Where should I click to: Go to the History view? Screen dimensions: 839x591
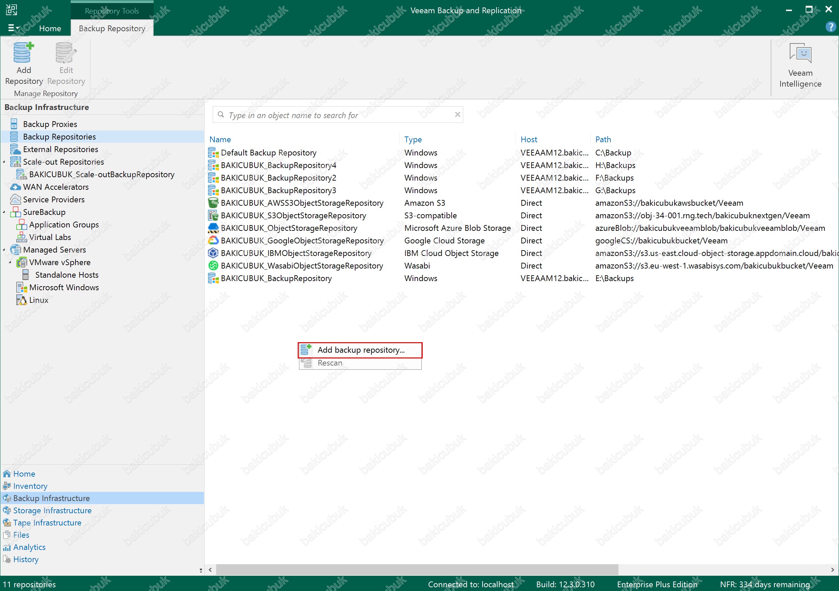pyautogui.click(x=25, y=559)
